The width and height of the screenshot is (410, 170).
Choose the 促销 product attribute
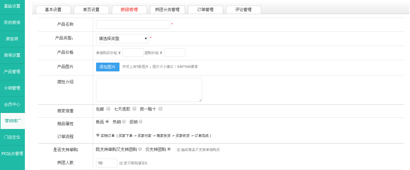[x=141, y=122]
